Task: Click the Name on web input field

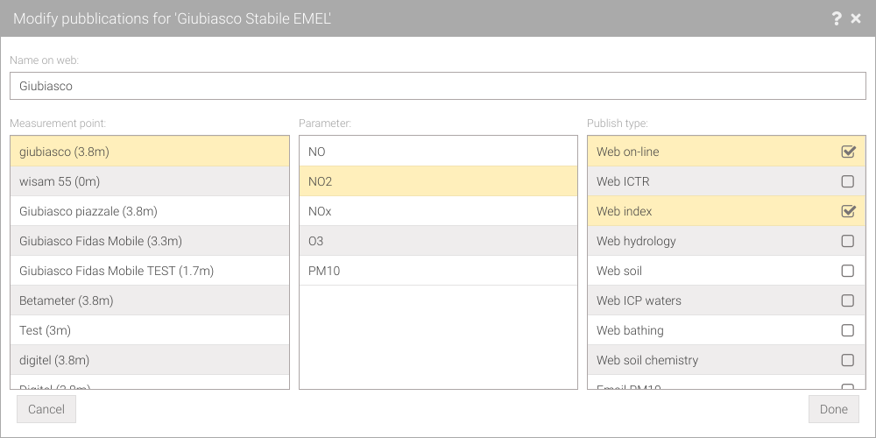Action: 438,86
